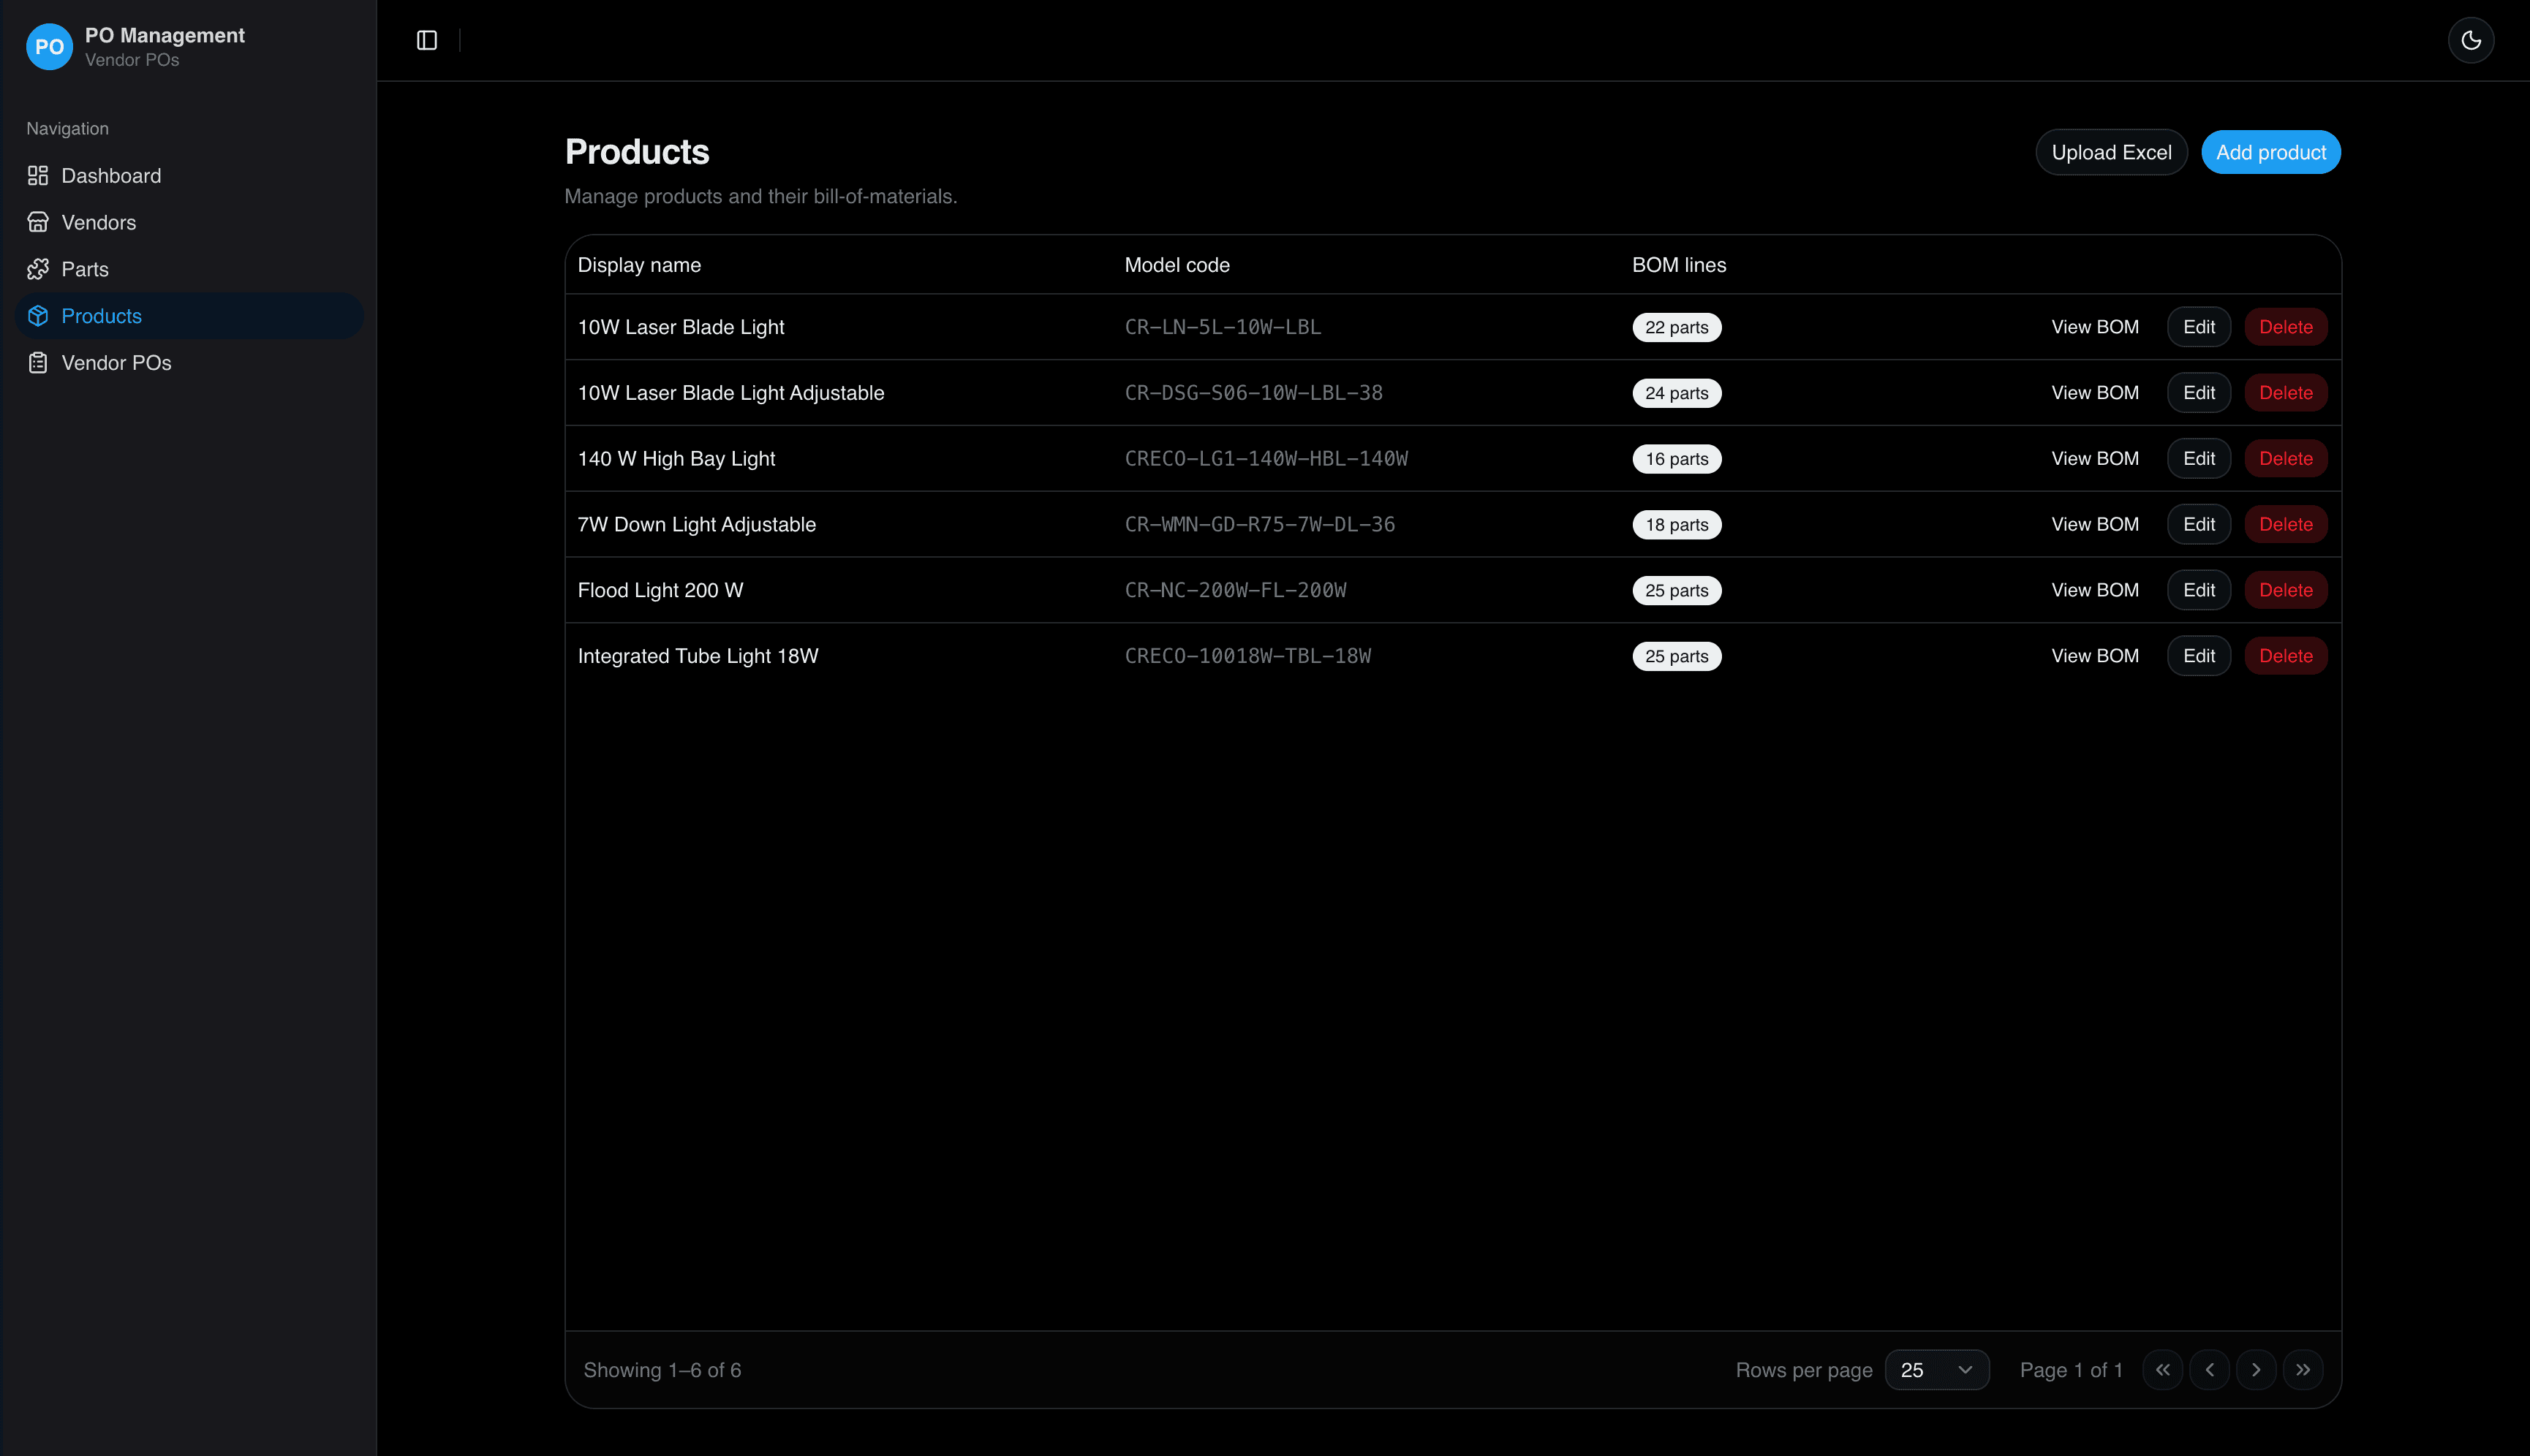Select Products in navigation

[x=189, y=316]
